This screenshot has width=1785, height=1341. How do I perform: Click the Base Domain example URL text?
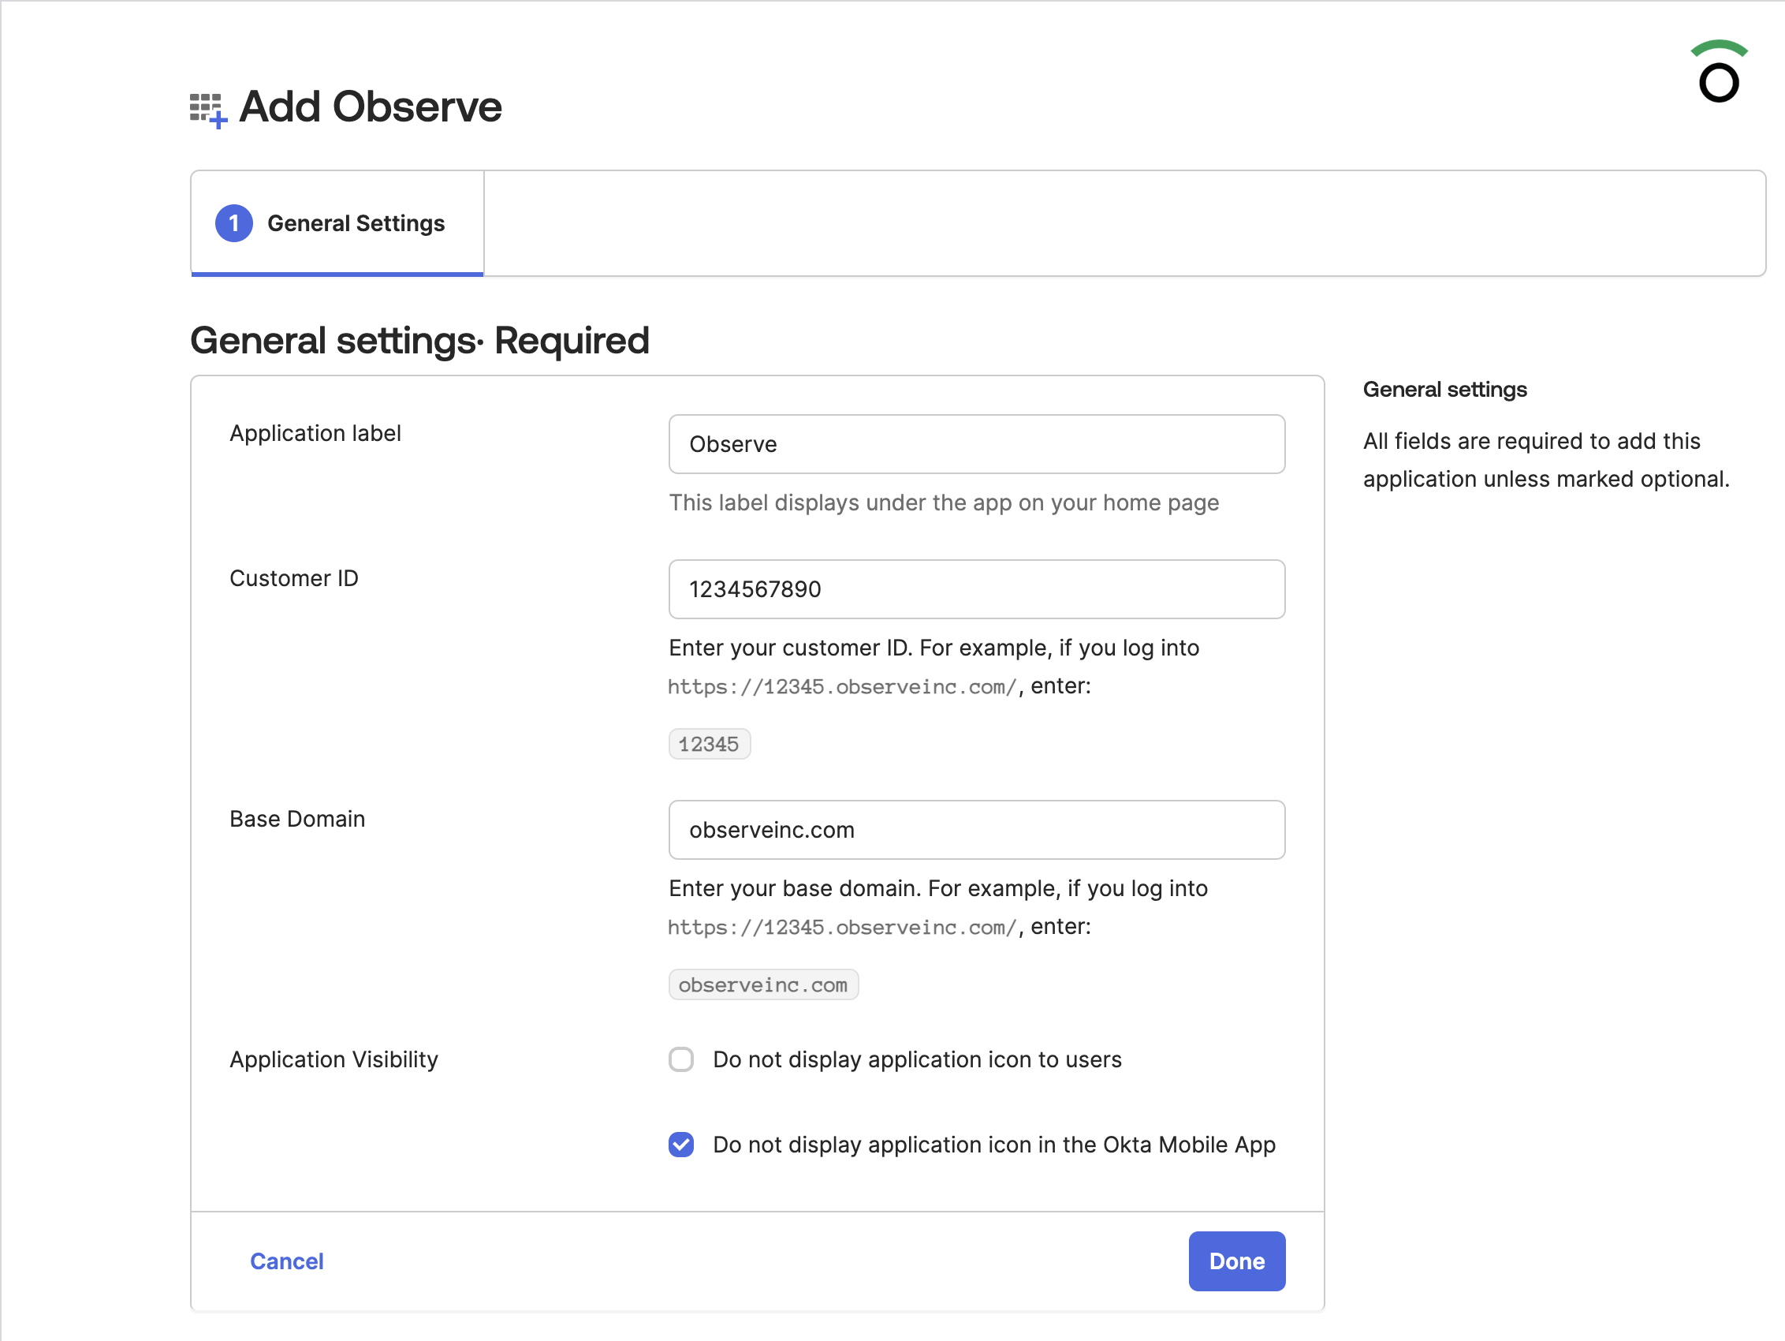[842, 927]
